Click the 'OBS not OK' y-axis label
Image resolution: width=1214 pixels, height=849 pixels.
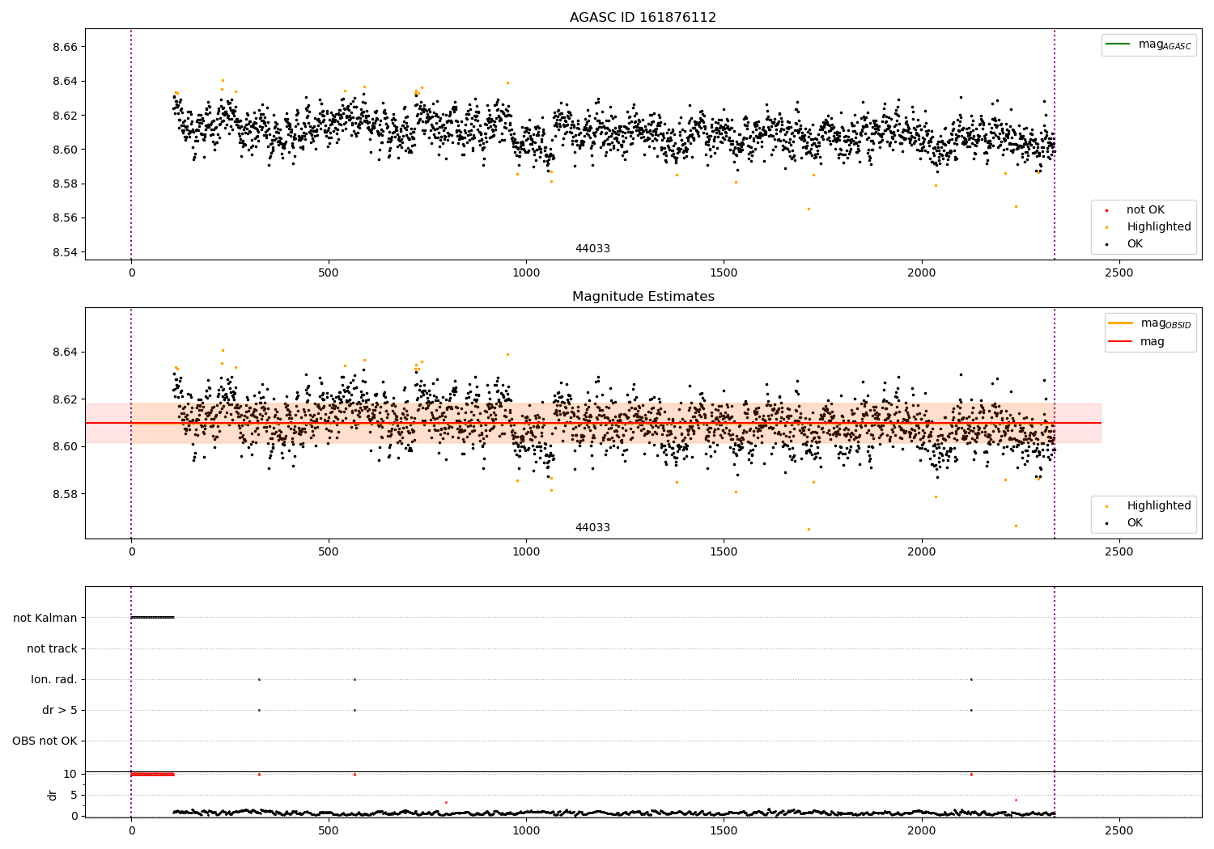click(x=45, y=741)
